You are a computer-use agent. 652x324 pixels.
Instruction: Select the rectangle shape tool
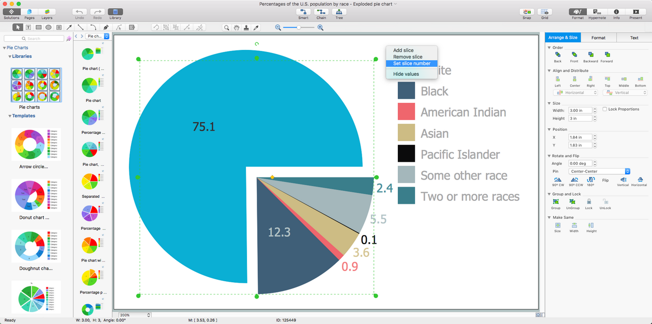[x=38, y=27]
